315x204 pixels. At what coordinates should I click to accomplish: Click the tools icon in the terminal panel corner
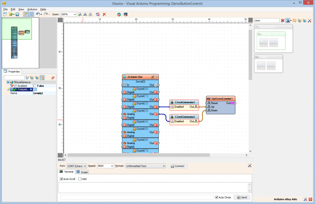(x=250, y=166)
